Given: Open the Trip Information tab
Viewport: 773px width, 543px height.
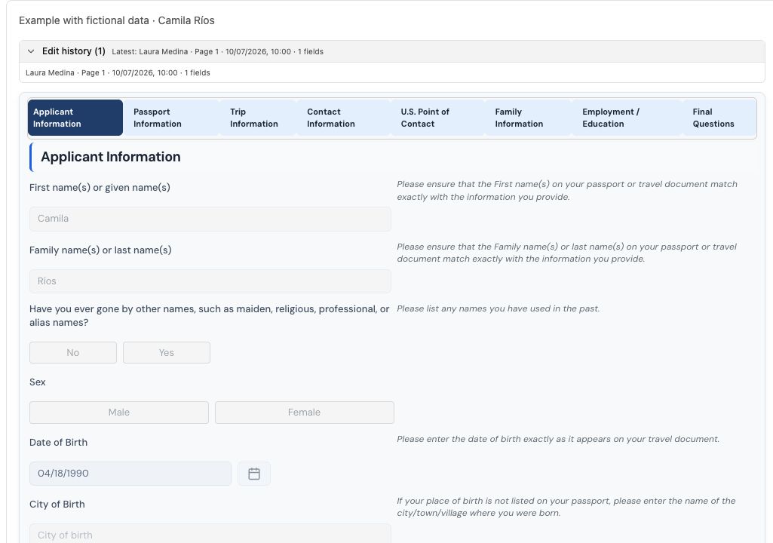Looking at the screenshot, I should [258, 118].
